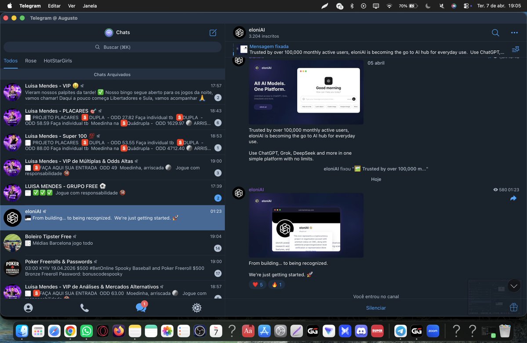This screenshot has width=527, height=343.
Task: Click the eloniAI avatar beside today's post
Action: pos(239,193)
